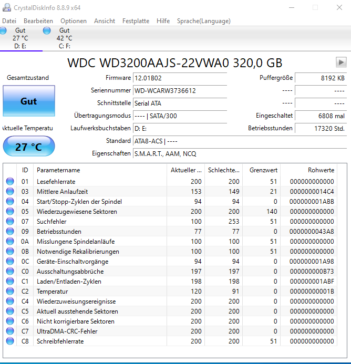Open the Bearbeiten menu
This screenshot has height=364, width=351.
point(38,21)
